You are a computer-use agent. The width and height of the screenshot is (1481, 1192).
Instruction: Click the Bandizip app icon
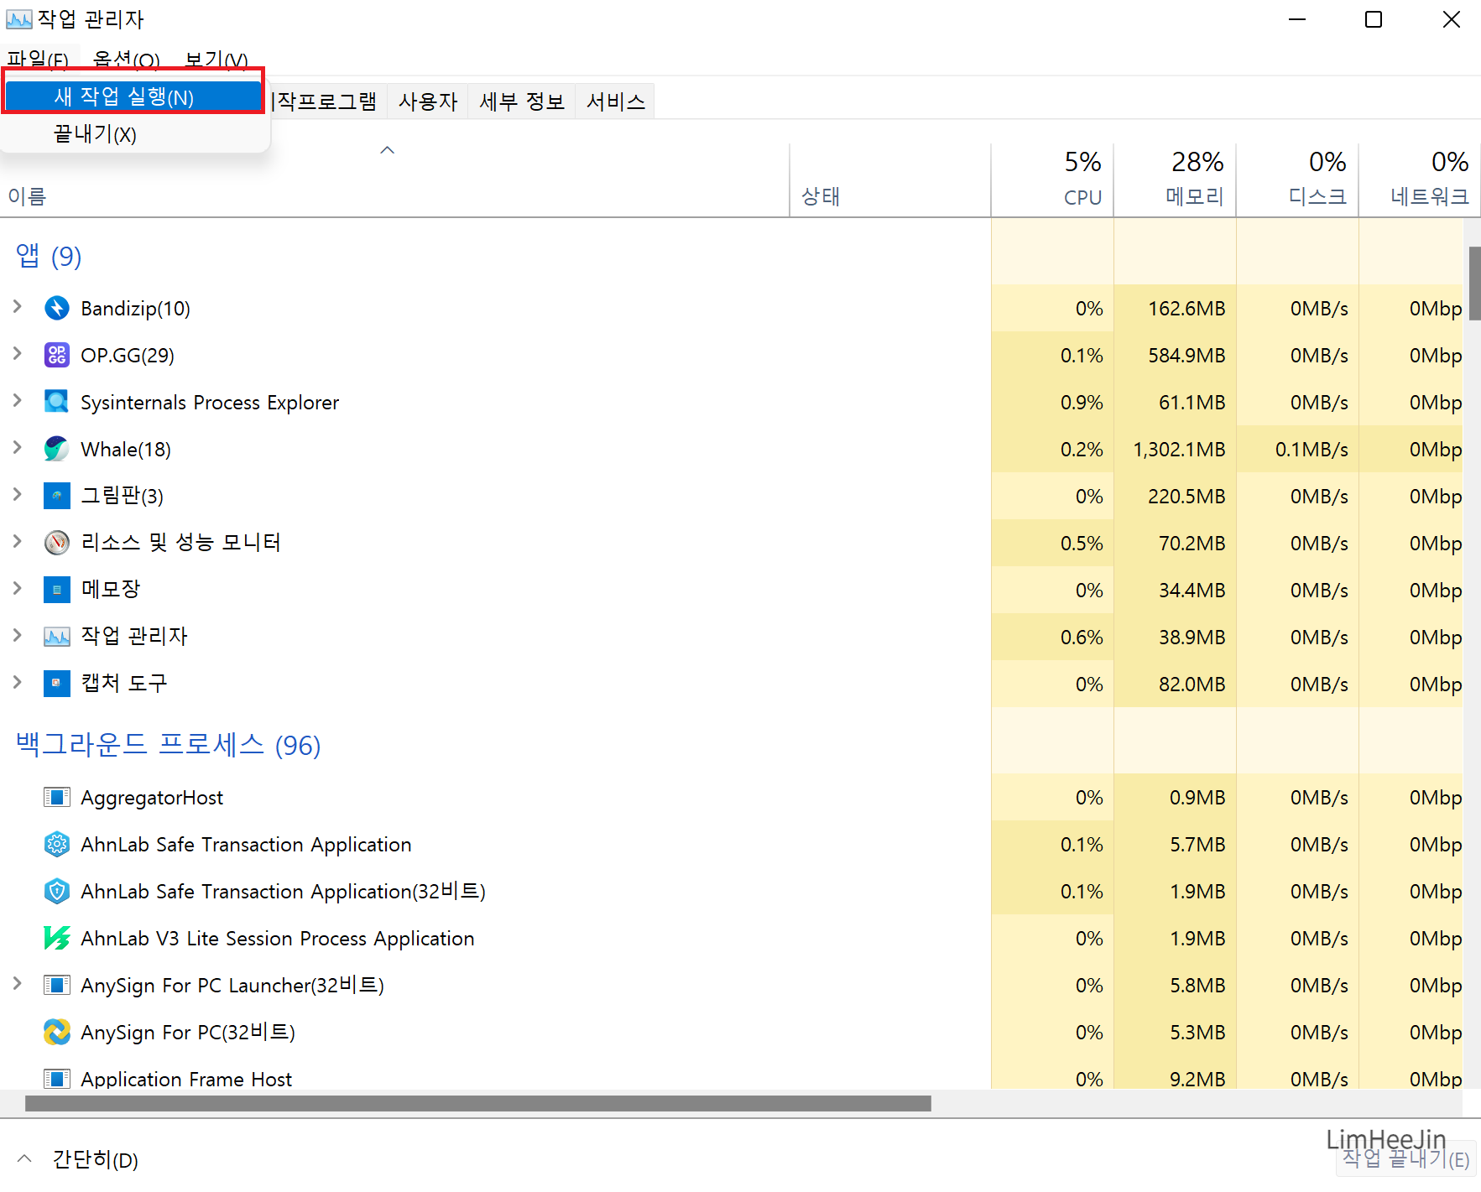pos(57,309)
